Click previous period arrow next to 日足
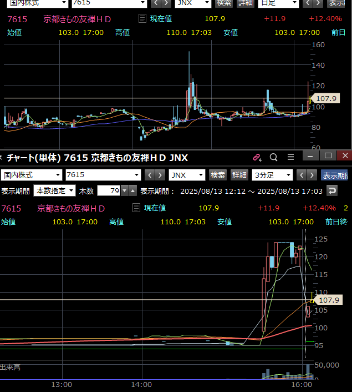The height and width of the screenshot is (392, 352). [308, 3]
